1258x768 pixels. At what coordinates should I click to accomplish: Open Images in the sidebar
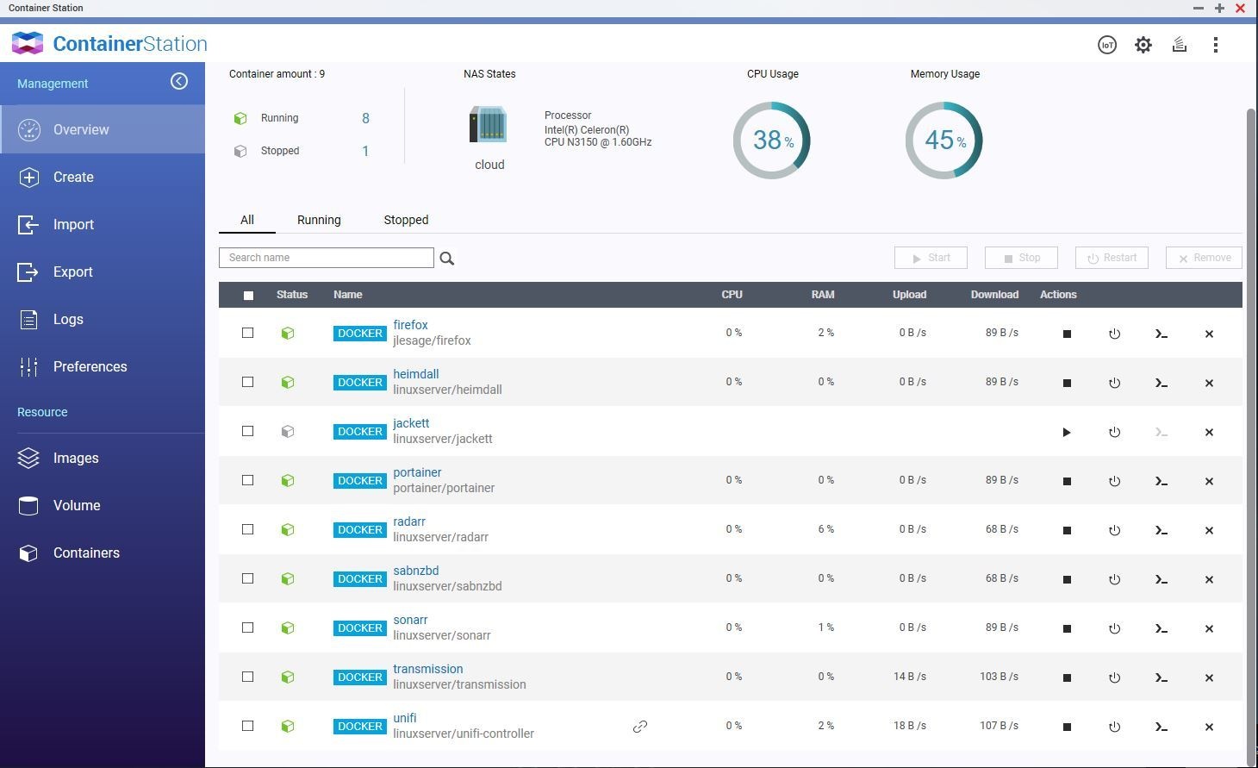point(103,458)
